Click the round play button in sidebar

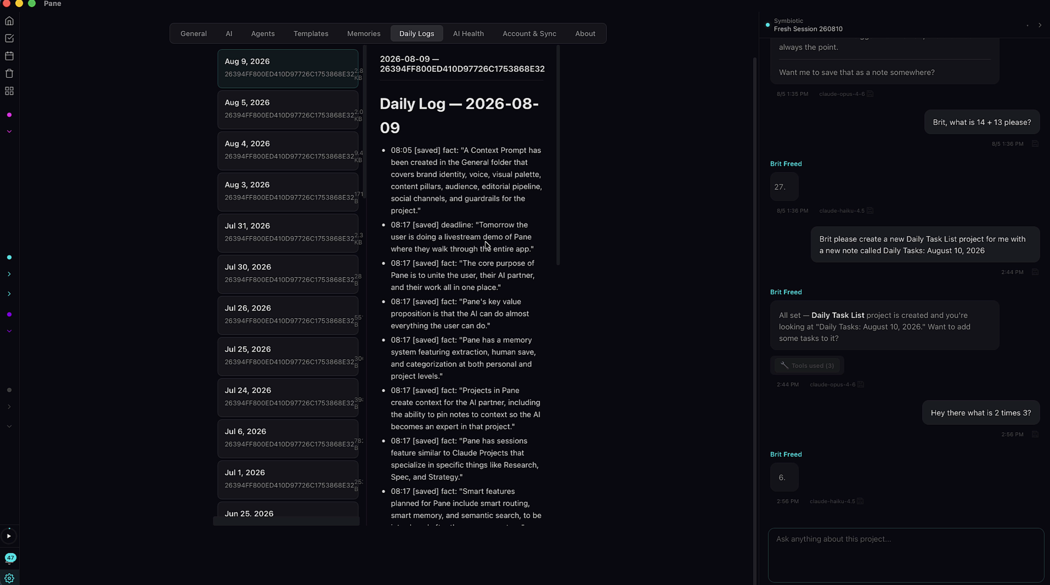click(9, 536)
